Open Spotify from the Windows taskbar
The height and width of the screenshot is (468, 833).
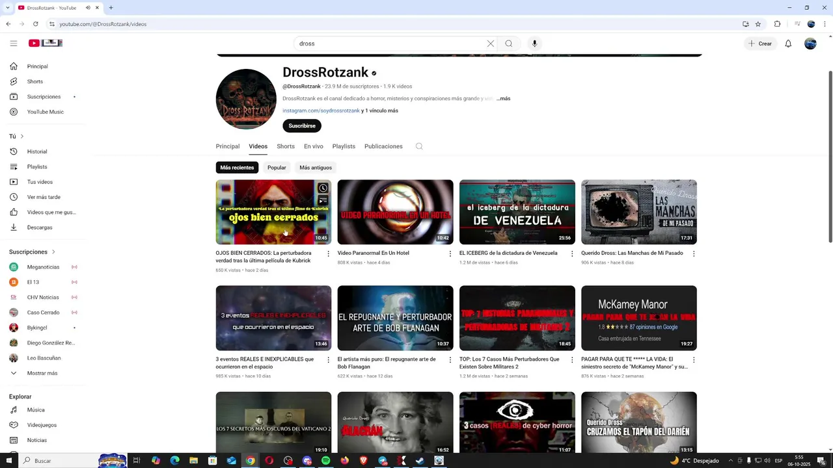tap(325, 460)
